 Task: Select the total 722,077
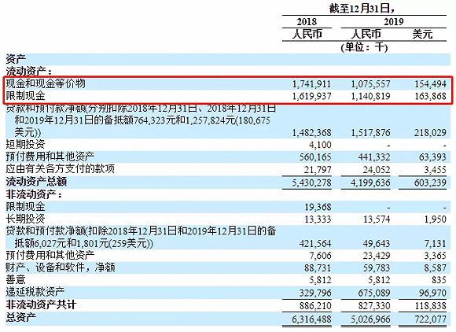pos(430,319)
